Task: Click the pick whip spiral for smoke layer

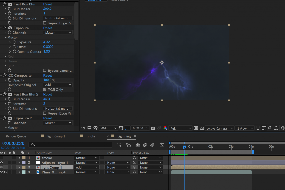Action: click(x=134, y=158)
